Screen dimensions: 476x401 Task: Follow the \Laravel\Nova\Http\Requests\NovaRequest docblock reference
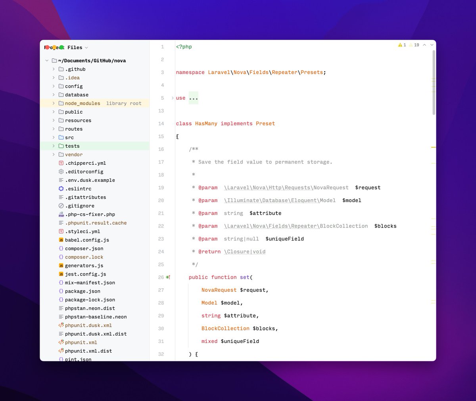tap(286, 188)
